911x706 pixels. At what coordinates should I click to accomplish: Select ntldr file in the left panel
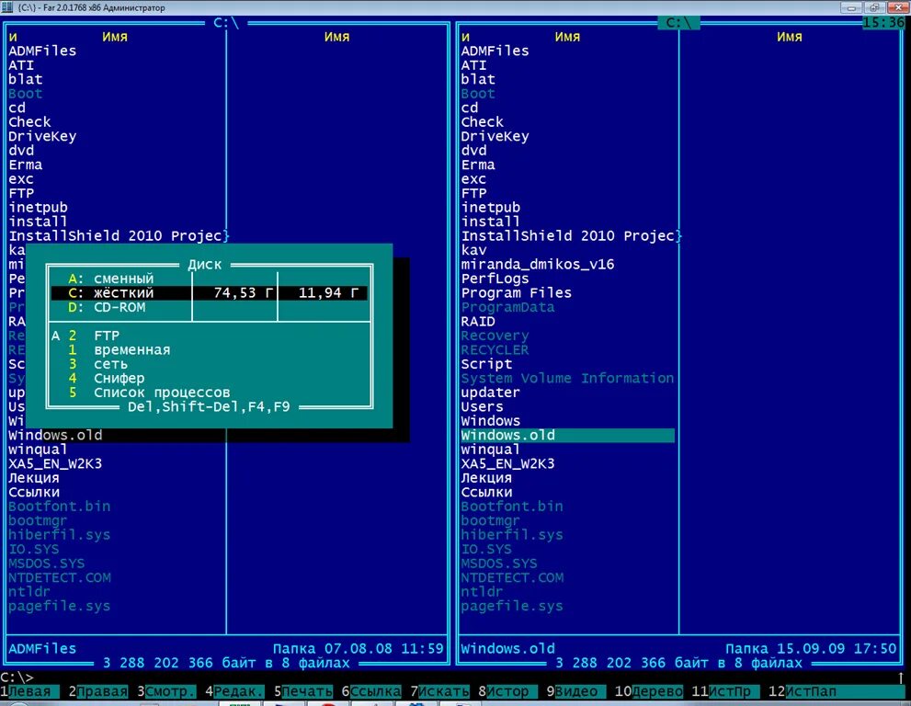click(x=29, y=591)
